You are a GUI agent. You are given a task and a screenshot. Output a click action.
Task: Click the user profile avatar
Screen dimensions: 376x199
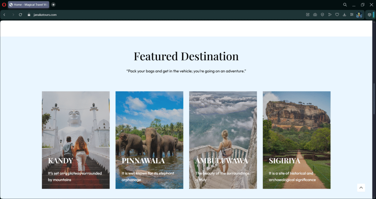(359, 15)
